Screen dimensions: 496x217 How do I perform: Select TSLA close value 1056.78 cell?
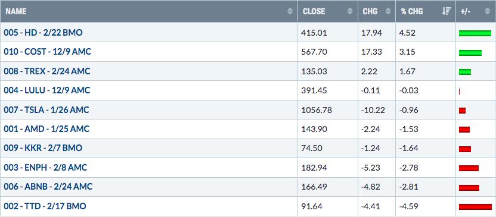coord(328,110)
